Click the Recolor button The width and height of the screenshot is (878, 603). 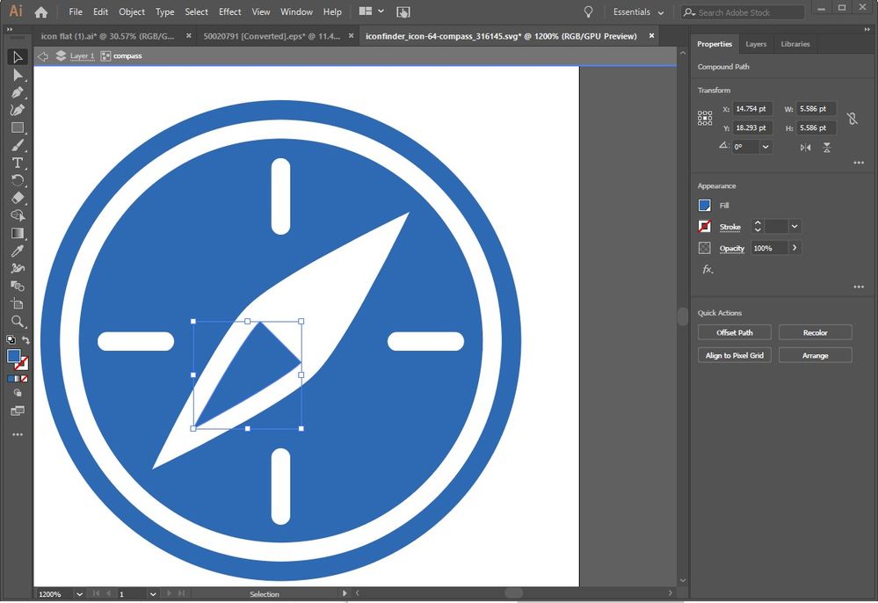point(816,332)
